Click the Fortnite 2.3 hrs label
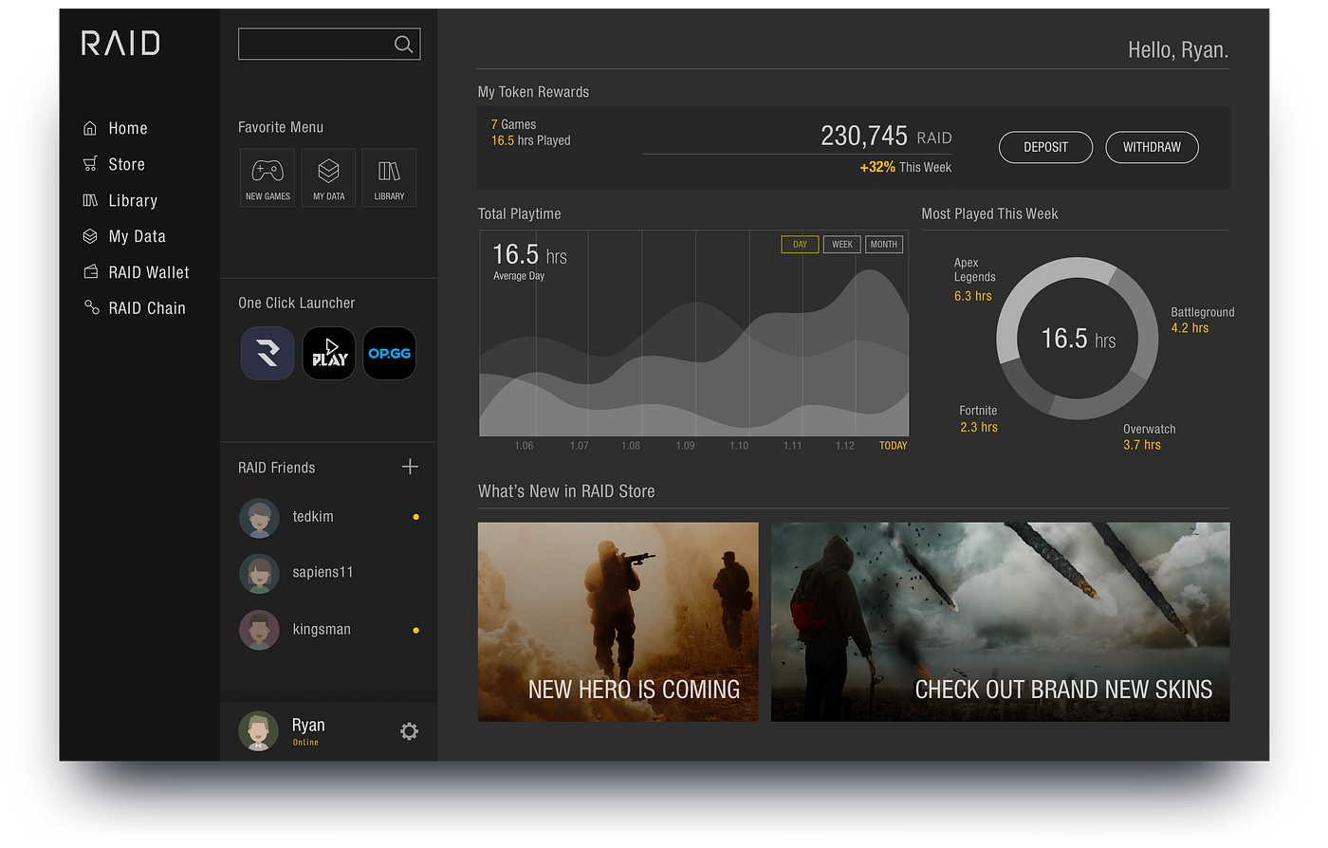1328x848 pixels. click(979, 419)
